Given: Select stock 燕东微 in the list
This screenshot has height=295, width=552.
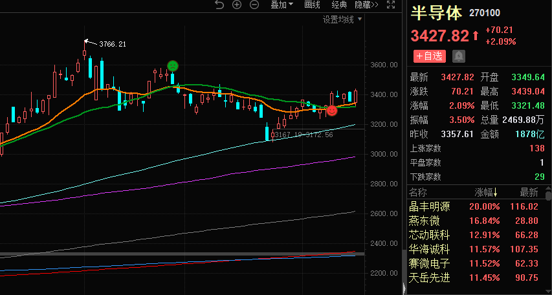Looking at the screenshot, I should tap(425, 221).
